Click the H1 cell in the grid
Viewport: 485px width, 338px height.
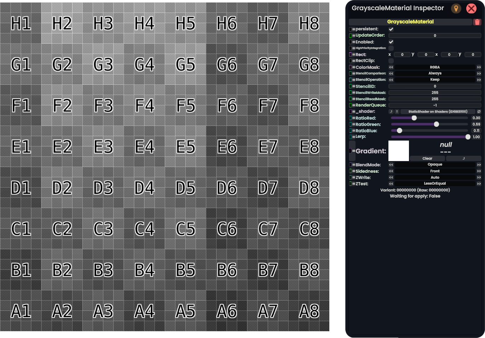21,23
